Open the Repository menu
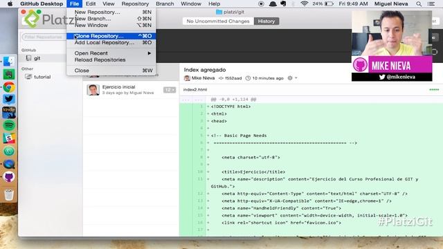Viewport: 443px width, 249px height. pos(135,3)
